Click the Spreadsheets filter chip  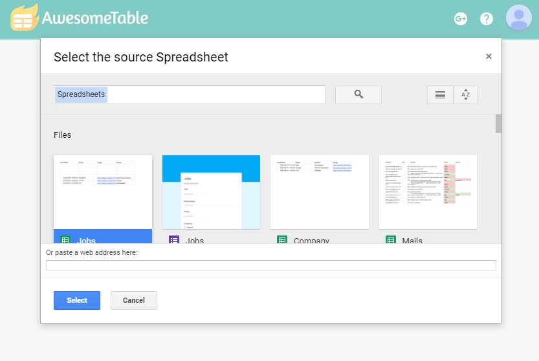tap(81, 94)
